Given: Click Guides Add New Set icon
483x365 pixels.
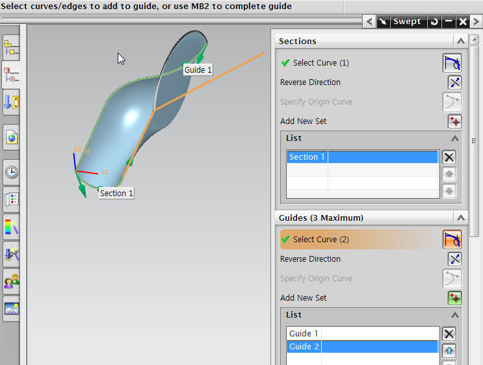Looking at the screenshot, I should coord(454,298).
